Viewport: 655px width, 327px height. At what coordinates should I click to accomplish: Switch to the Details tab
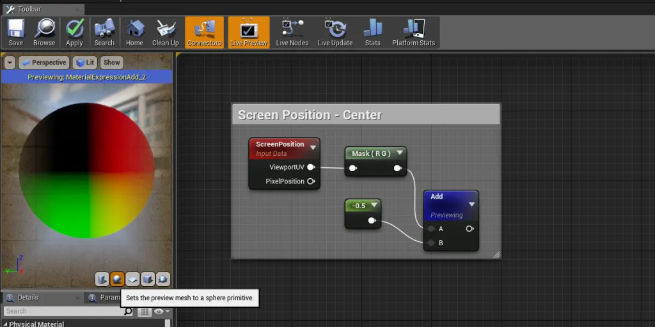(28, 297)
